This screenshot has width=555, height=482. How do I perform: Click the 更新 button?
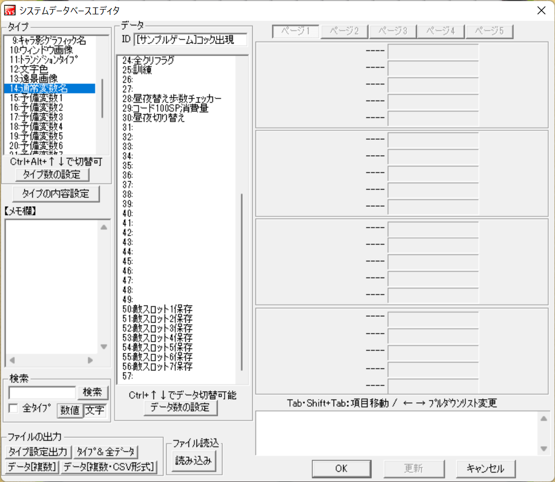coord(414,469)
